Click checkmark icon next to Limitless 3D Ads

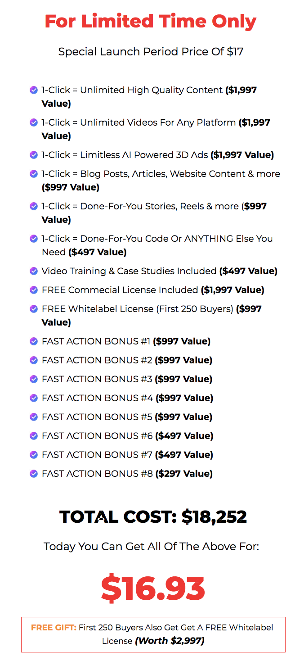[x=33, y=155]
